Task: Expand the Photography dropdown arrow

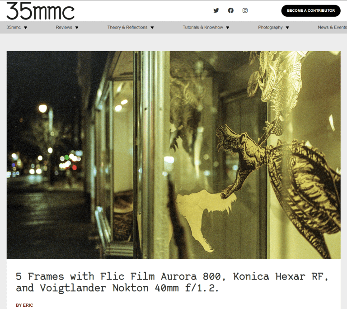Action: coord(287,28)
